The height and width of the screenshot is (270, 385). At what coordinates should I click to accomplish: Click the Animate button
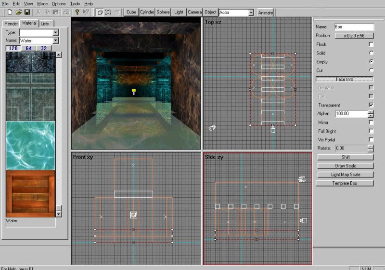click(x=265, y=13)
